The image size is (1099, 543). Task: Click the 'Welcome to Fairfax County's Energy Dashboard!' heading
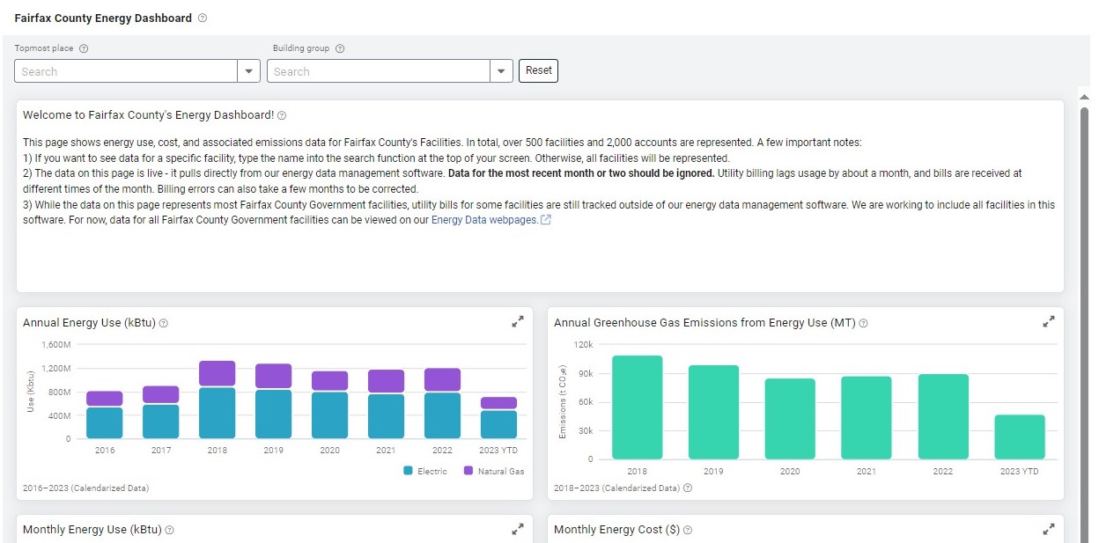148,115
